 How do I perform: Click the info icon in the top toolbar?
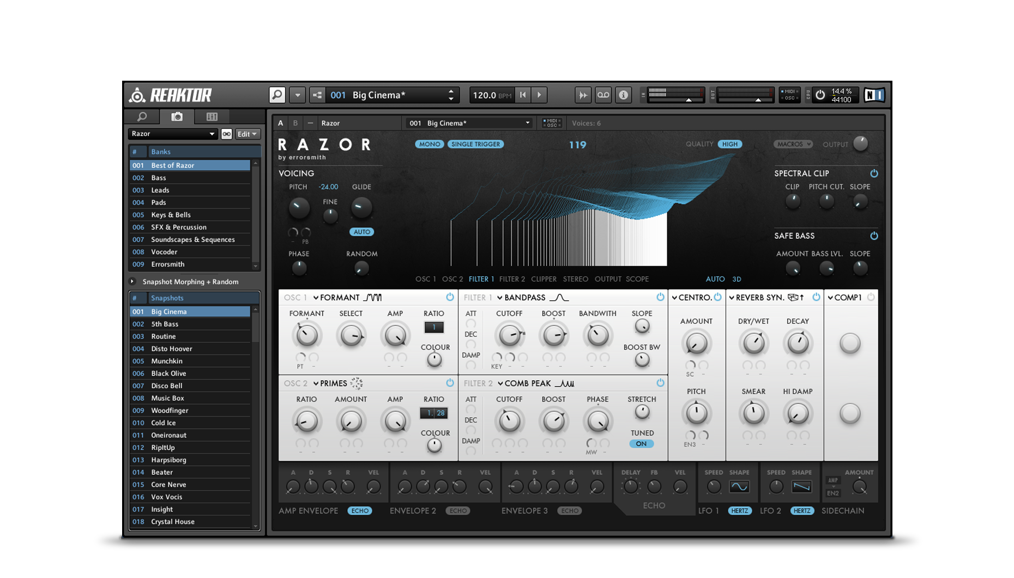point(623,95)
